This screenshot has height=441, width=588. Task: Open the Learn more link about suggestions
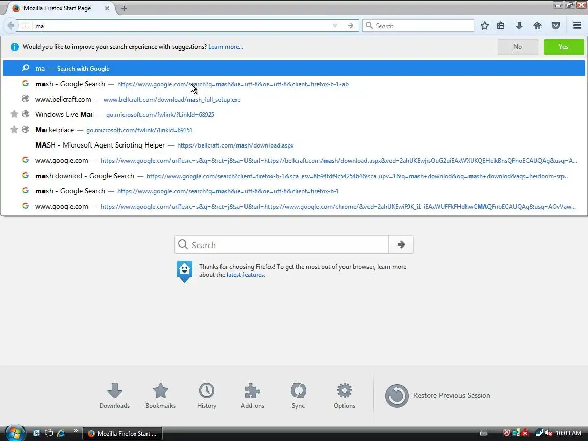tap(226, 47)
